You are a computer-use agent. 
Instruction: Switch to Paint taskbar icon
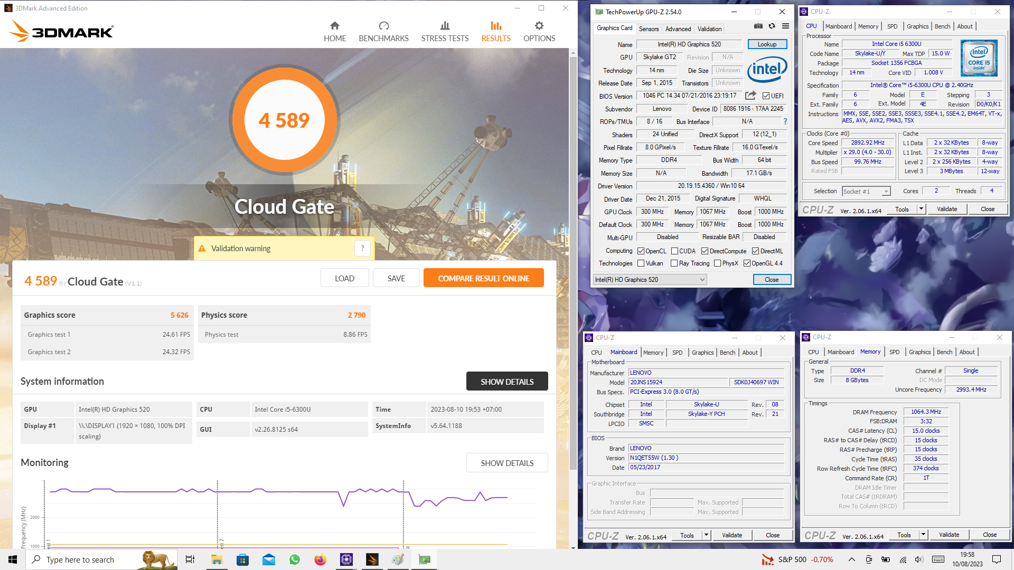(x=398, y=559)
